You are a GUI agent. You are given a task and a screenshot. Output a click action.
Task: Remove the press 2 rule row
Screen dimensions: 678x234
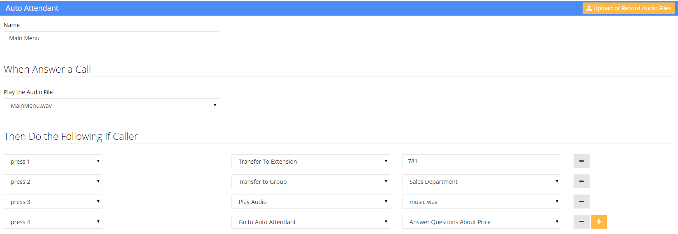tap(581, 181)
